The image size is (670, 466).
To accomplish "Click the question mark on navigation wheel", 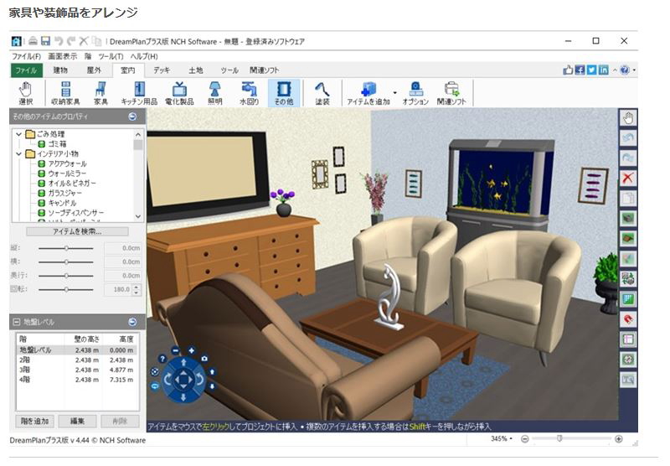I will click(x=162, y=358).
